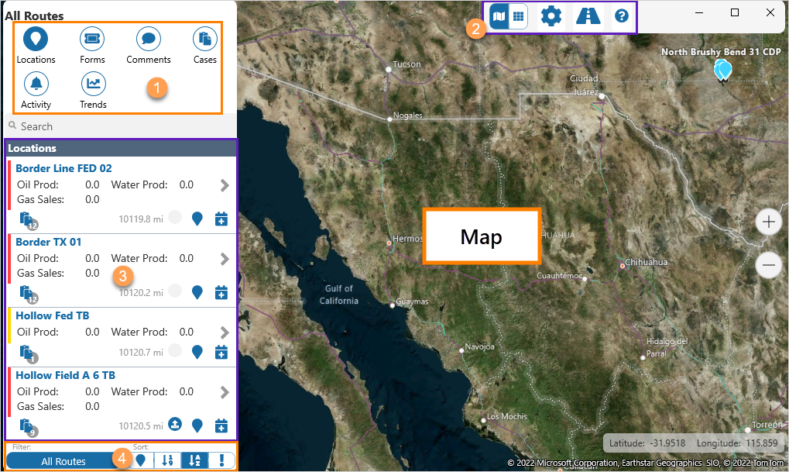Open the All Routes filter button
This screenshot has width=789, height=472.
[63, 461]
